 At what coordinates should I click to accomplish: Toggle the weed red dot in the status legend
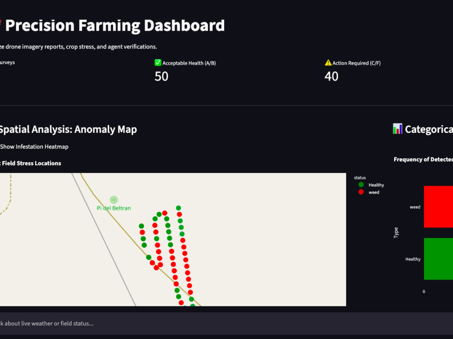[361, 192]
